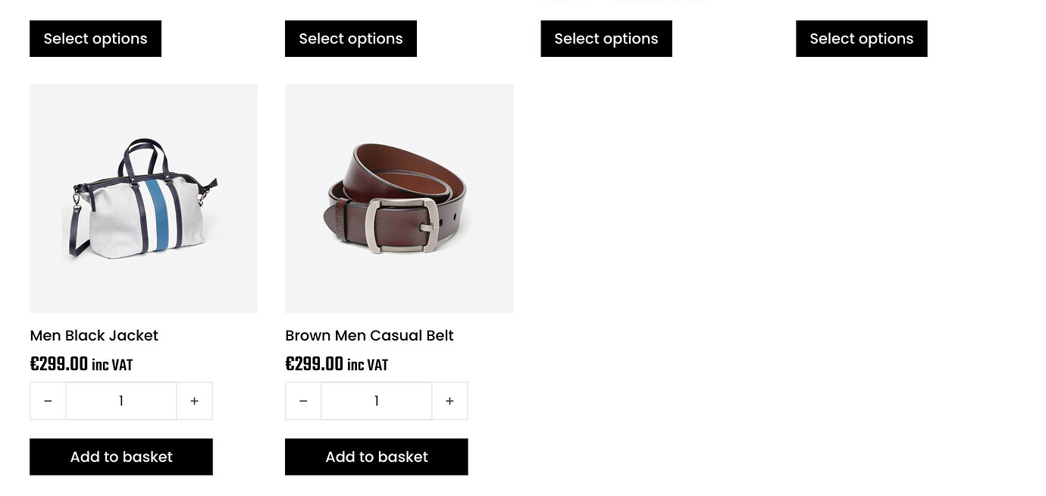Click inc VAT label beside the belt price
Viewport: 1046px width, 496px height.
[368, 366]
